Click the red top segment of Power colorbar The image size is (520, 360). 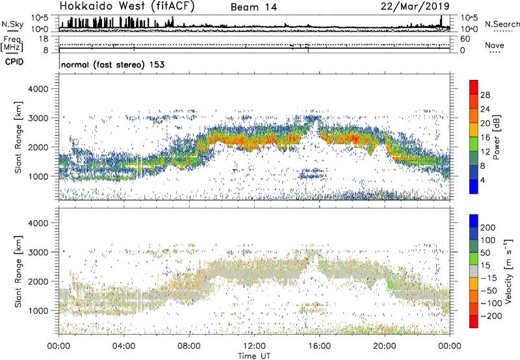point(474,88)
